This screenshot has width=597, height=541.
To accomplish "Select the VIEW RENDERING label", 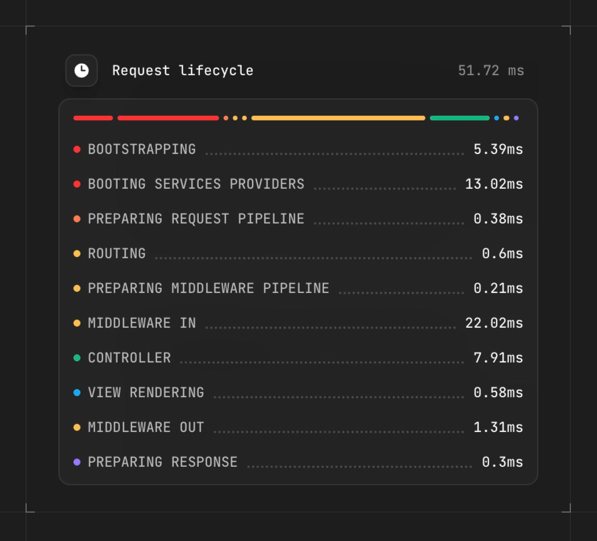I will coord(146,393).
